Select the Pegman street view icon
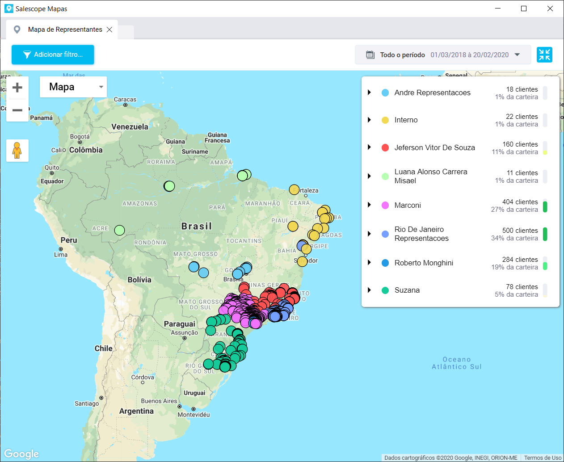 pyautogui.click(x=17, y=151)
